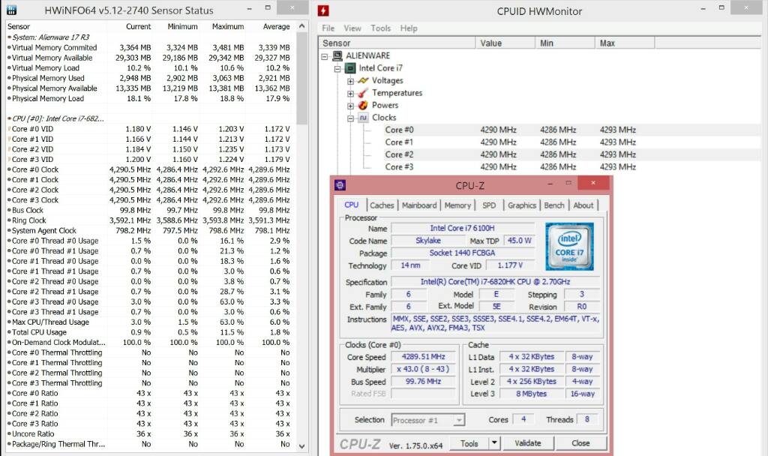This screenshot has height=456, width=768.
Task: Minimize the HWiNFO64 window
Action: coord(249,8)
